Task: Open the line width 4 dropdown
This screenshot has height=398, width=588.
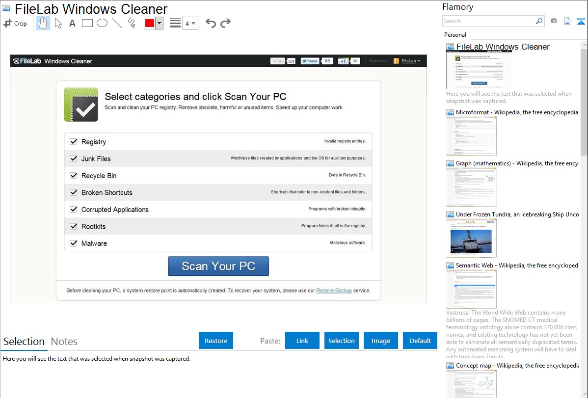Action: pos(190,23)
